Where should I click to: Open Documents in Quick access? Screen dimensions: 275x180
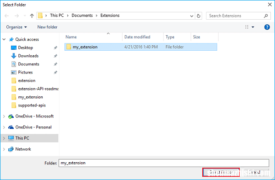pyautogui.click(x=28, y=64)
